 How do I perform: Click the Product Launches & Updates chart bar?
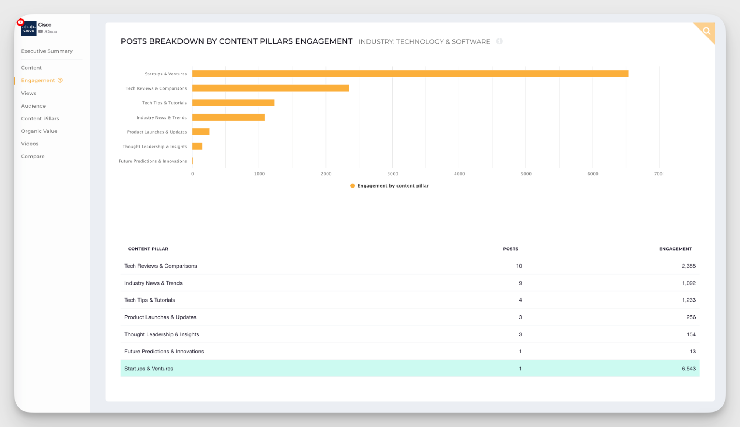point(201,132)
